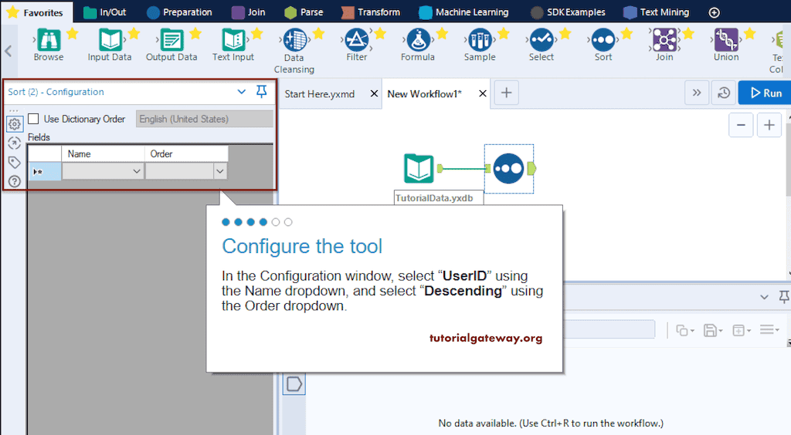Open the workflow history clock icon
791x435 pixels.
tap(724, 93)
